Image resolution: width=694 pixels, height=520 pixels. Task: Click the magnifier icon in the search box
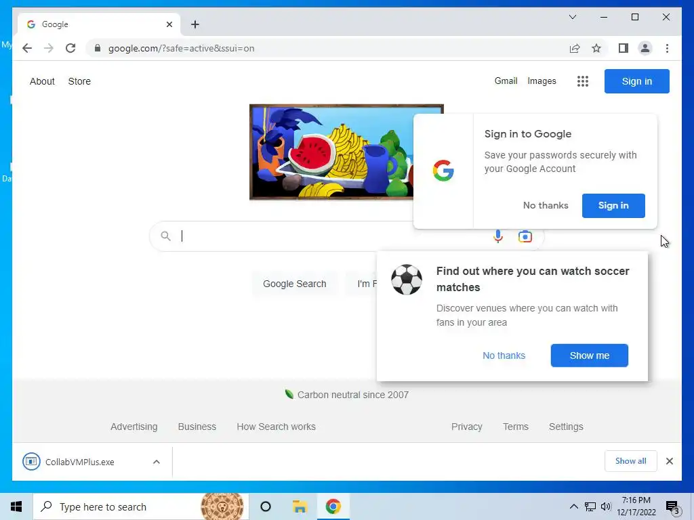point(165,236)
